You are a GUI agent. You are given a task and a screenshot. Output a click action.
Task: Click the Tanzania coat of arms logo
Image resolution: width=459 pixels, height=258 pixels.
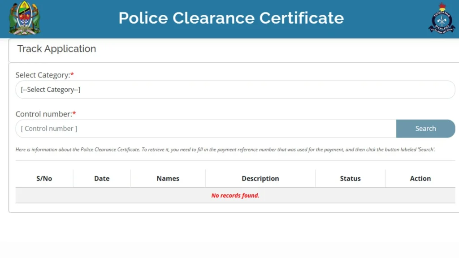pyautogui.click(x=25, y=18)
